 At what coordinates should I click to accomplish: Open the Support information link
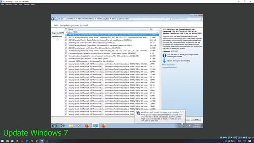click(x=169, y=68)
